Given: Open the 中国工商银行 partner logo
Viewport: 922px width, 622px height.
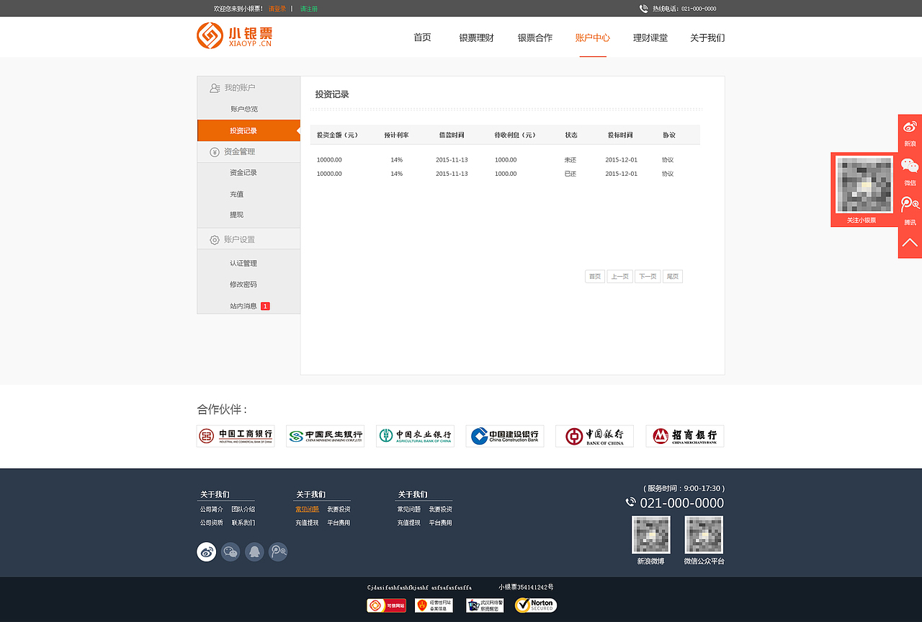Looking at the screenshot, I should [x=236, y=436].
